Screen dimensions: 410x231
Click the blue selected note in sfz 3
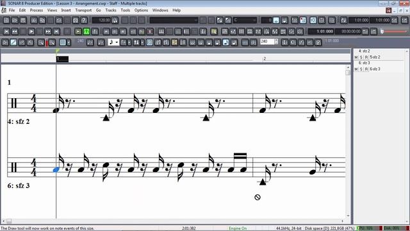pyautogui.click(x=56, y=170)
